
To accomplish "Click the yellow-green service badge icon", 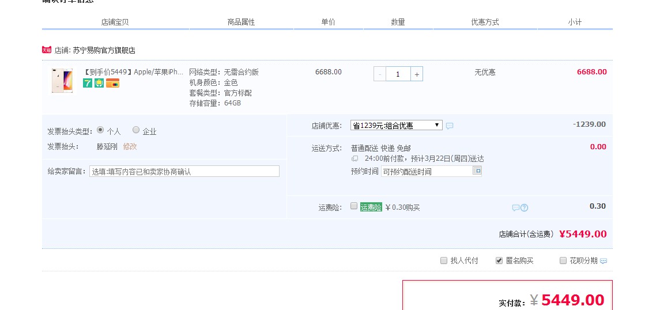I will click(99, 83).
